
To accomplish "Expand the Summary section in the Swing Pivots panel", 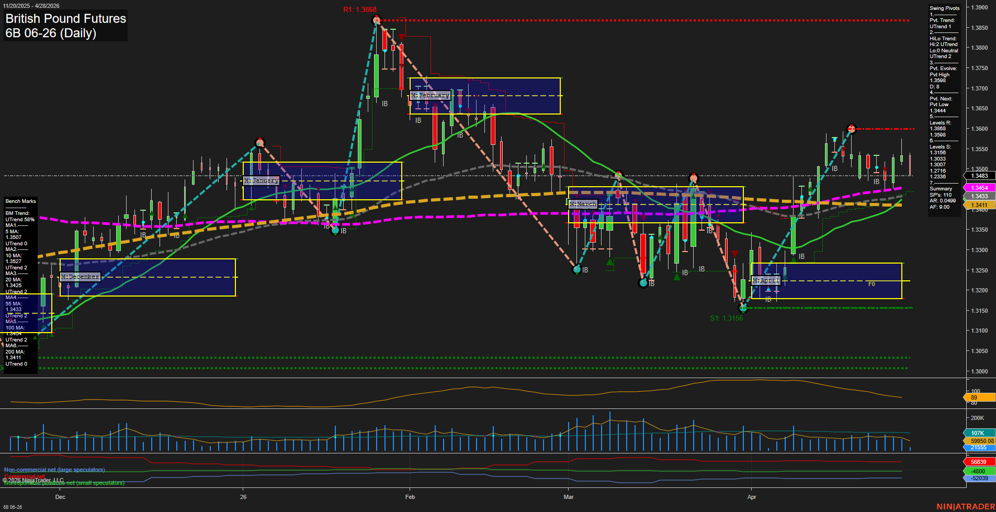I will 942,188.
